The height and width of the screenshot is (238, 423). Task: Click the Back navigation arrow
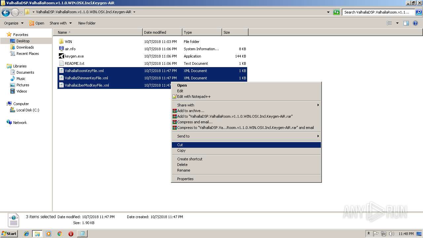6,13
